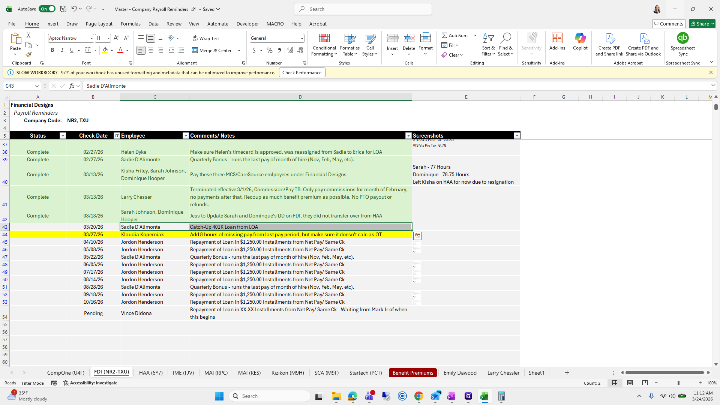
Task: Toggle Italic formatting button
Action: (x=62, y=50)
